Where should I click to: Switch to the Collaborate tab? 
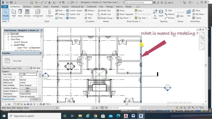click(91, 7)
